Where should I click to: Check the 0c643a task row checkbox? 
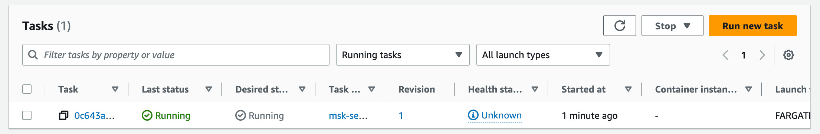[27, 115]
